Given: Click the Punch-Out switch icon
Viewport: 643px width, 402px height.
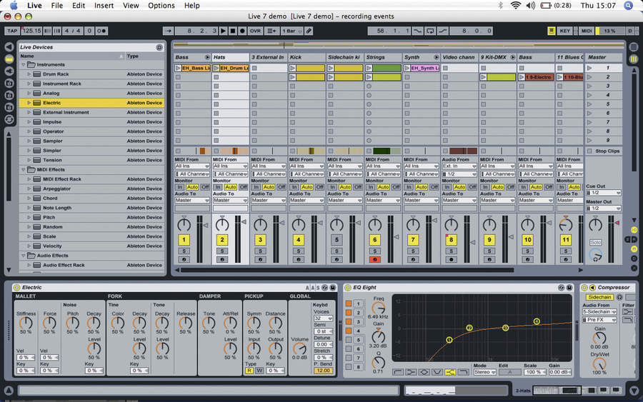Looking at the screenshot, I should pos(443,31).
